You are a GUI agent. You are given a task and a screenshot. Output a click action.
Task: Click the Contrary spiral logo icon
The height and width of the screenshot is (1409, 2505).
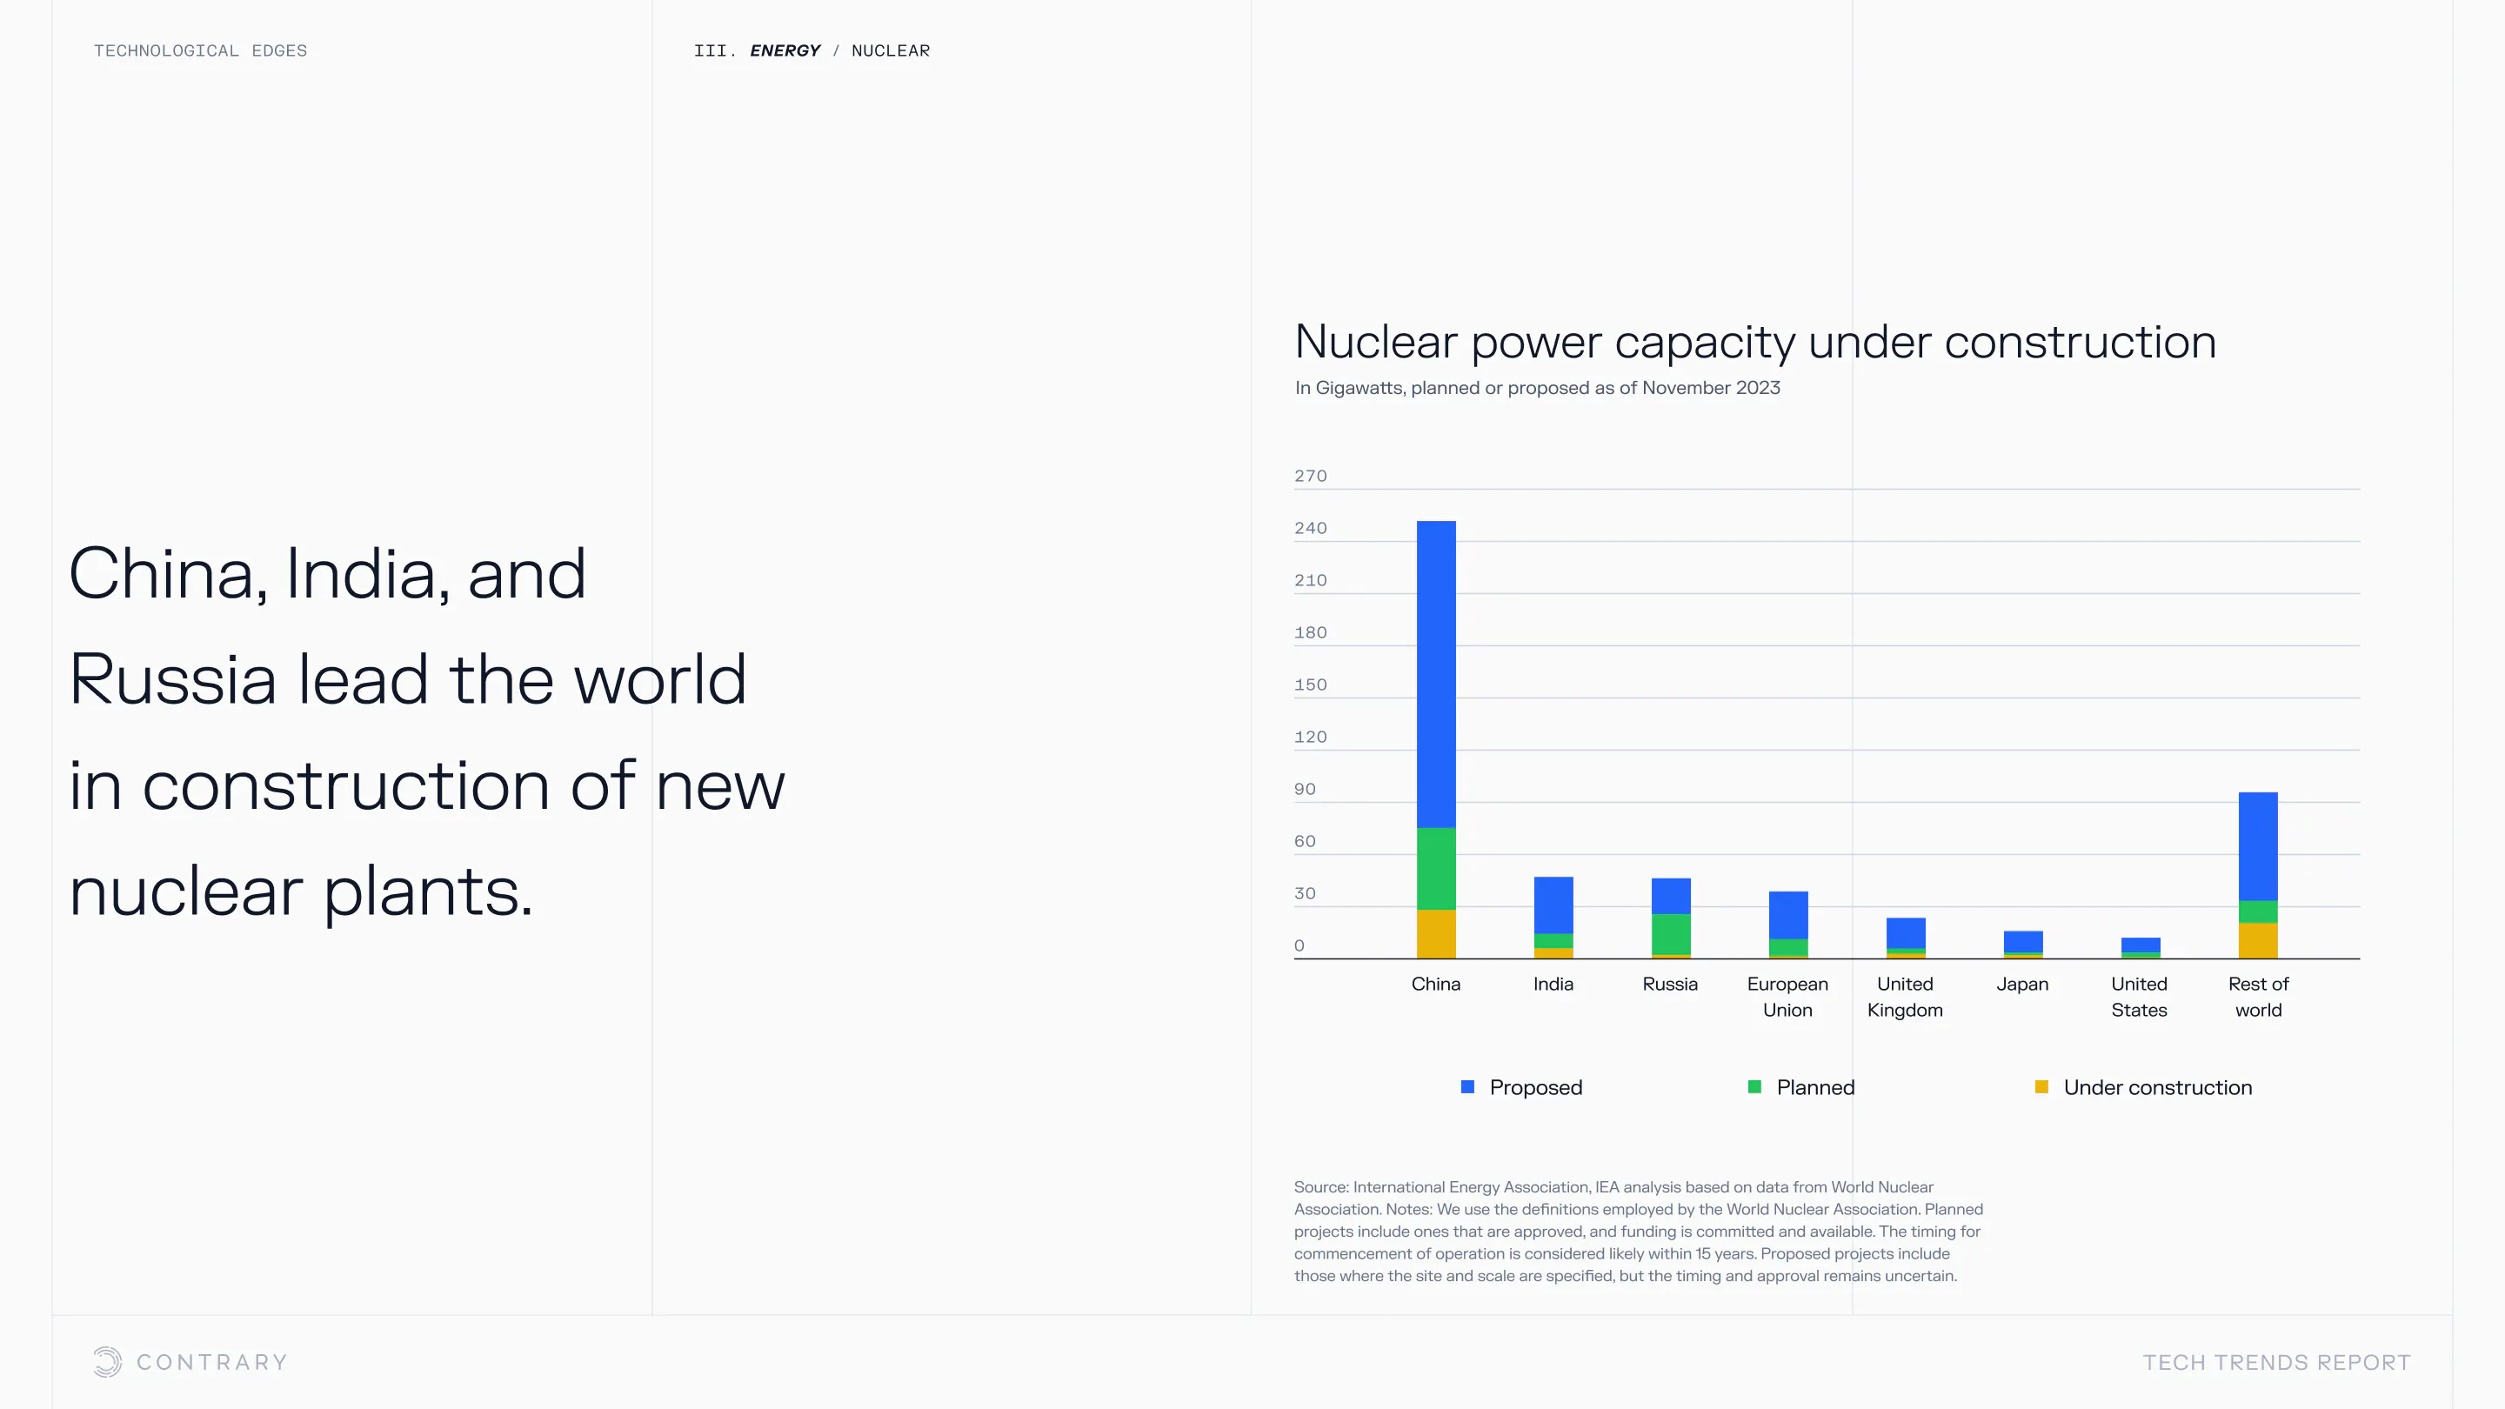coord(107,1361)
